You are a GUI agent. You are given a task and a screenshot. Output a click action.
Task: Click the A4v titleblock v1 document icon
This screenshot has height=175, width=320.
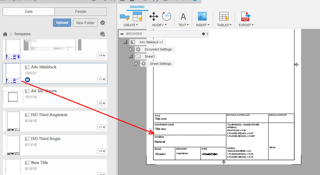point(133,42)
